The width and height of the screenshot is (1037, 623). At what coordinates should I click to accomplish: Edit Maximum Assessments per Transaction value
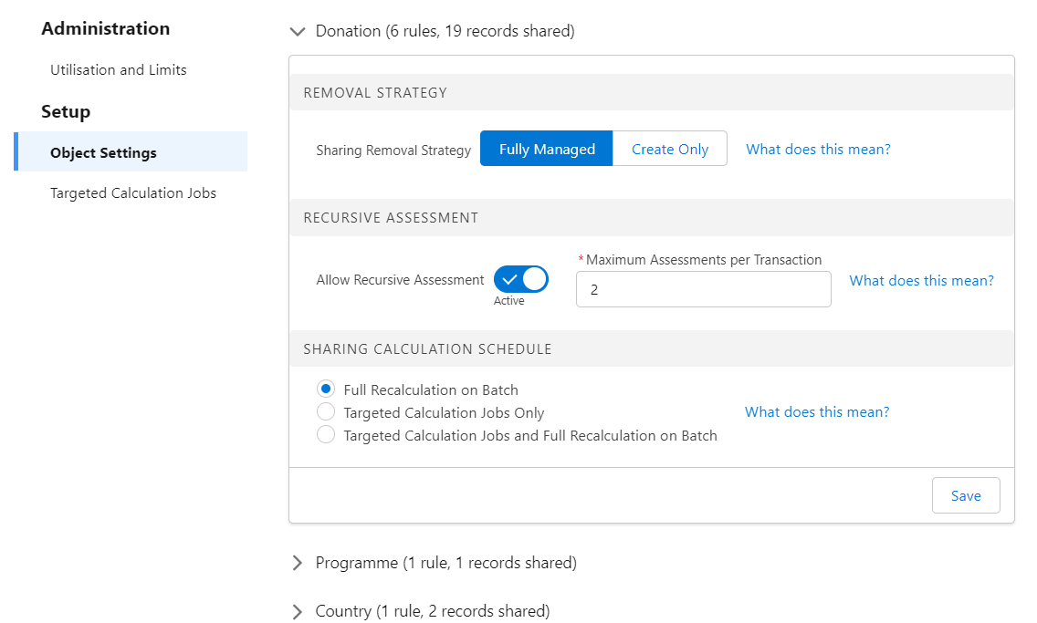coord(703,288)
